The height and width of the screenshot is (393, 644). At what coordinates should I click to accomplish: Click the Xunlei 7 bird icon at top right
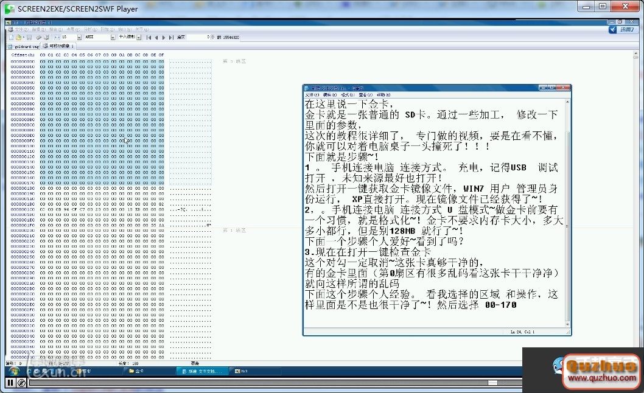[x=612, y=30]
